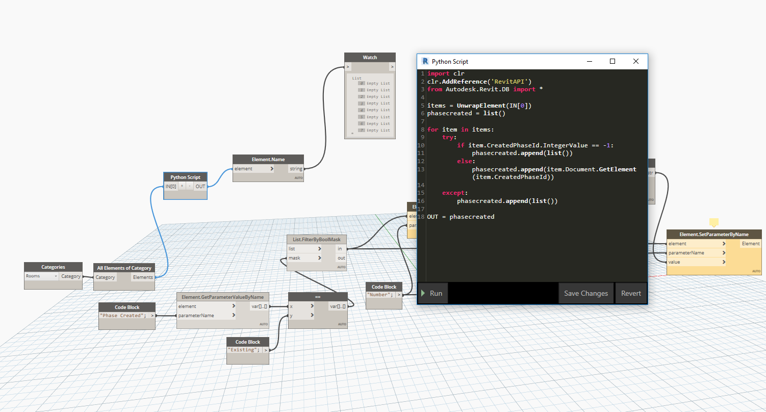This screenshot has height=412, width=766.
Task: Expand the mask port chevron on List.FilterByBoolMask
Action: 320,258
